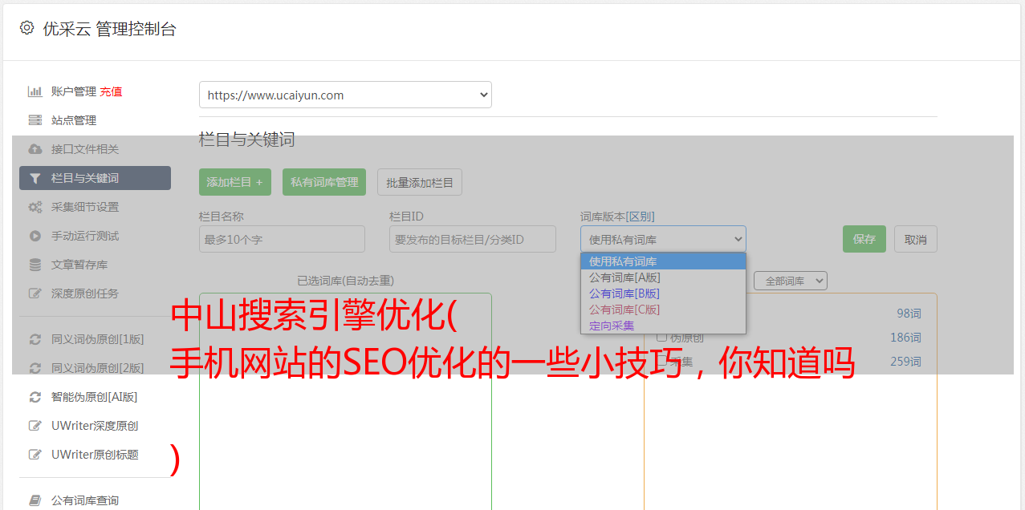Click the edit icon for 深度原创任务
This screenshot has height=510, width=1025.
pos(35,293)
